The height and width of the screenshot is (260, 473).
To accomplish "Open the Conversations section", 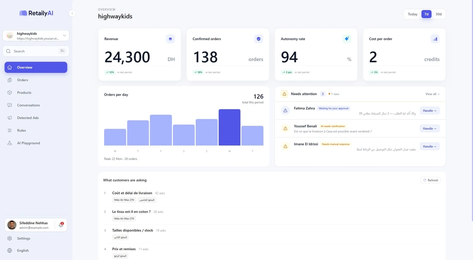I will tap(28, 105).
